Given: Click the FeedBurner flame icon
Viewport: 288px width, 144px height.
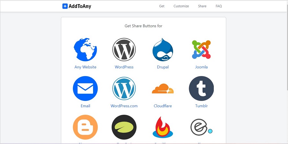Looking at the screenshot, I should pos(163,127).
